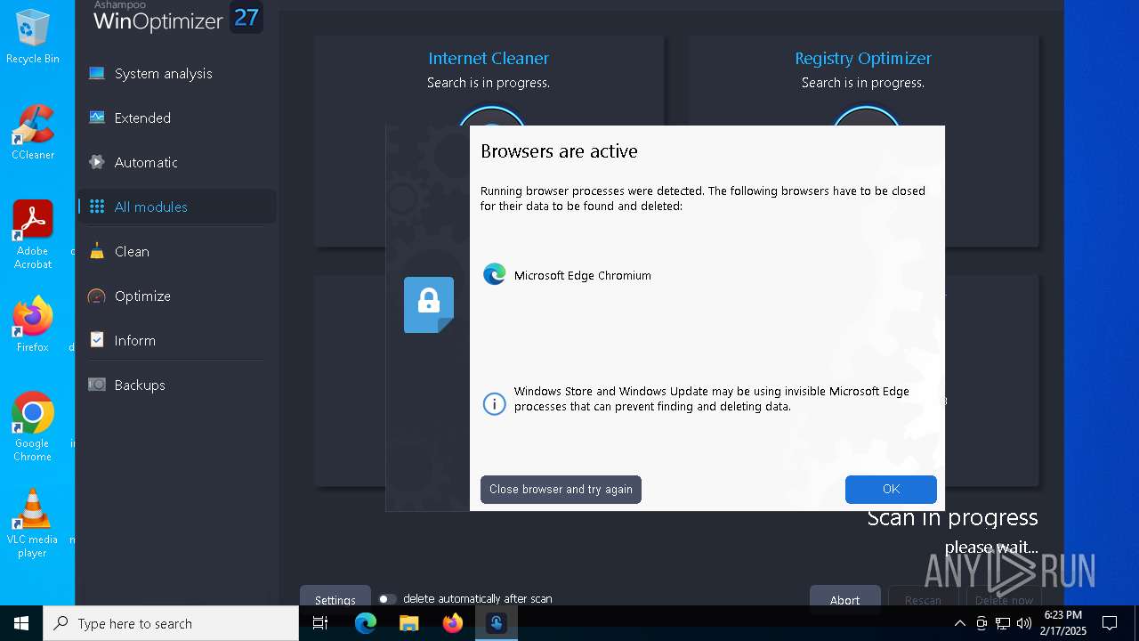Screen dimensions: 1139x641
Task: Open Firefox from taskbar
Action: (x=453, y=623)
